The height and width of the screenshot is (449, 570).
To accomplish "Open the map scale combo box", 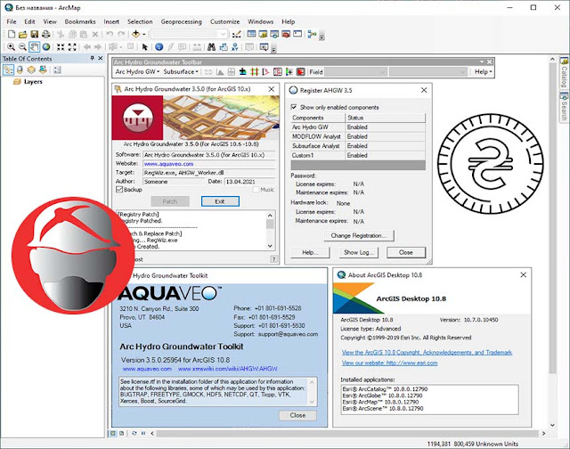I will click(x=189, y=34).
